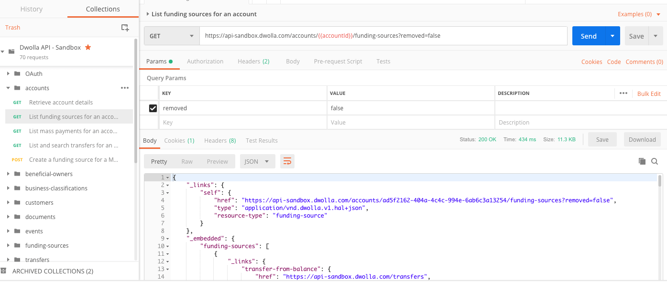This screenshot has width=667, height=282.
Task: Click the new collection icon
Action: click(125, 28)
